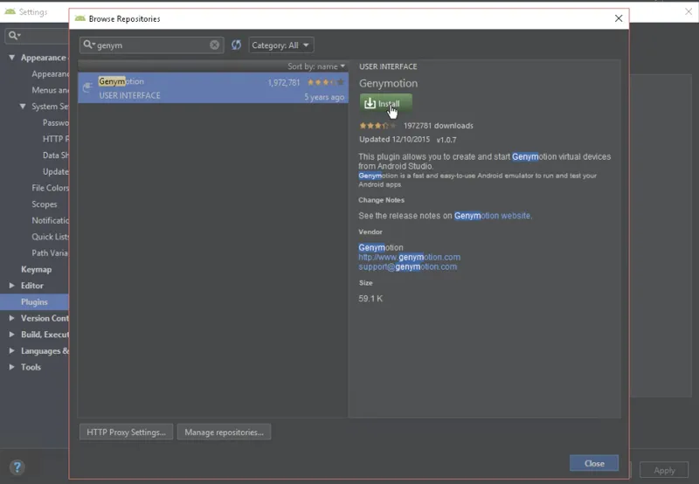
Task: Click the 59.1 K size value
Action: pos(370,299)
